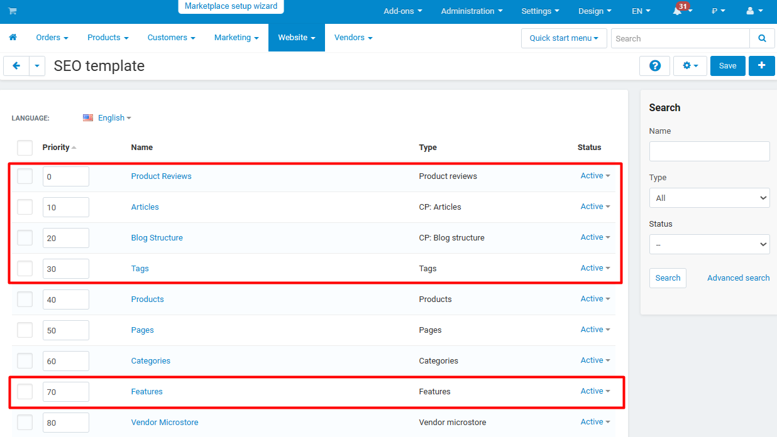Check the Features row checkbox
The height and width of the screenshot is (437, 777).
25,392
